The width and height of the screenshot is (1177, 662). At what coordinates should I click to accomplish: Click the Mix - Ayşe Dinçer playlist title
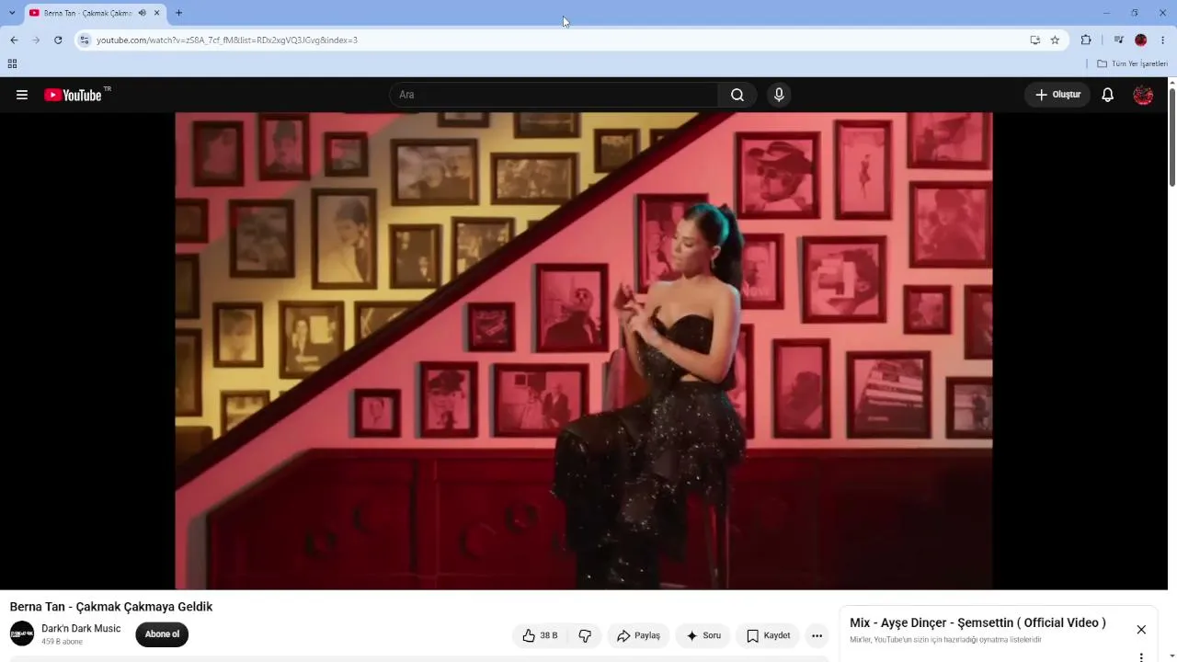(x=977, y=623)
